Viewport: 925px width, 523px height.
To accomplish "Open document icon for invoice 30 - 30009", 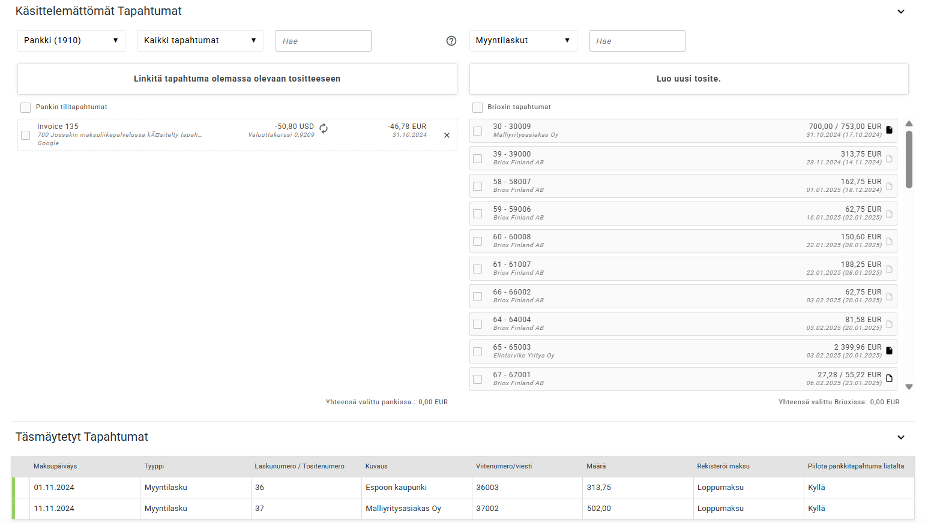I will click(x=889, y=130).
